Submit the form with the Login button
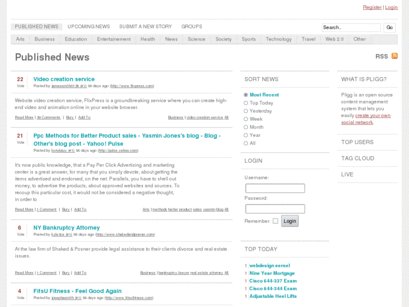409x307 pixels. coord(290,221)
